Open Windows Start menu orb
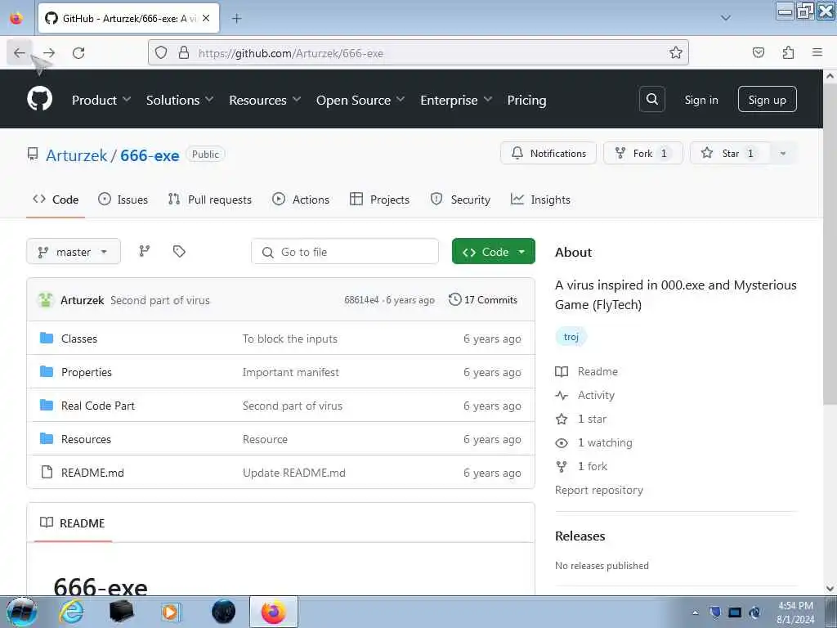The image size is (837, 628). pyautogui.click(x=21, y=612)
